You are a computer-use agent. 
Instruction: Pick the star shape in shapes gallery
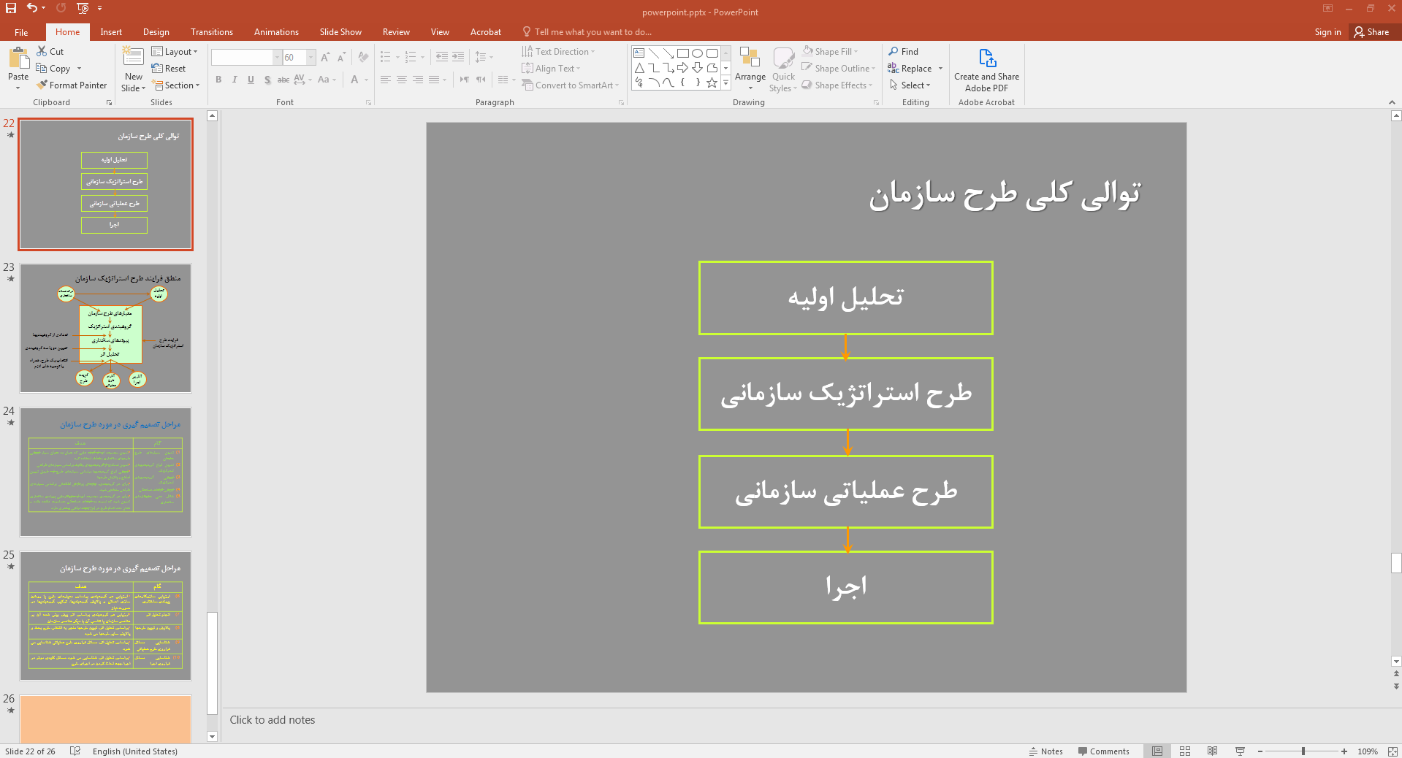[712, 83]
